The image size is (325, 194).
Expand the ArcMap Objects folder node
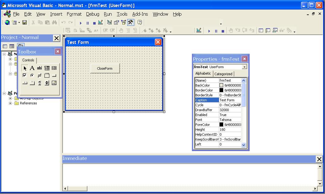pos(10,98)
